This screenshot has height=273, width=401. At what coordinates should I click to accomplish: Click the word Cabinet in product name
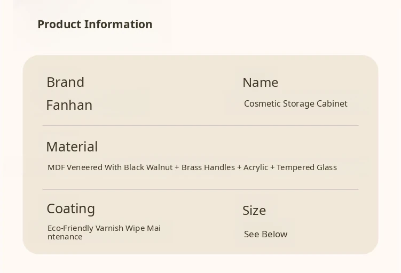pyautogui.click(x=332, y=104)
